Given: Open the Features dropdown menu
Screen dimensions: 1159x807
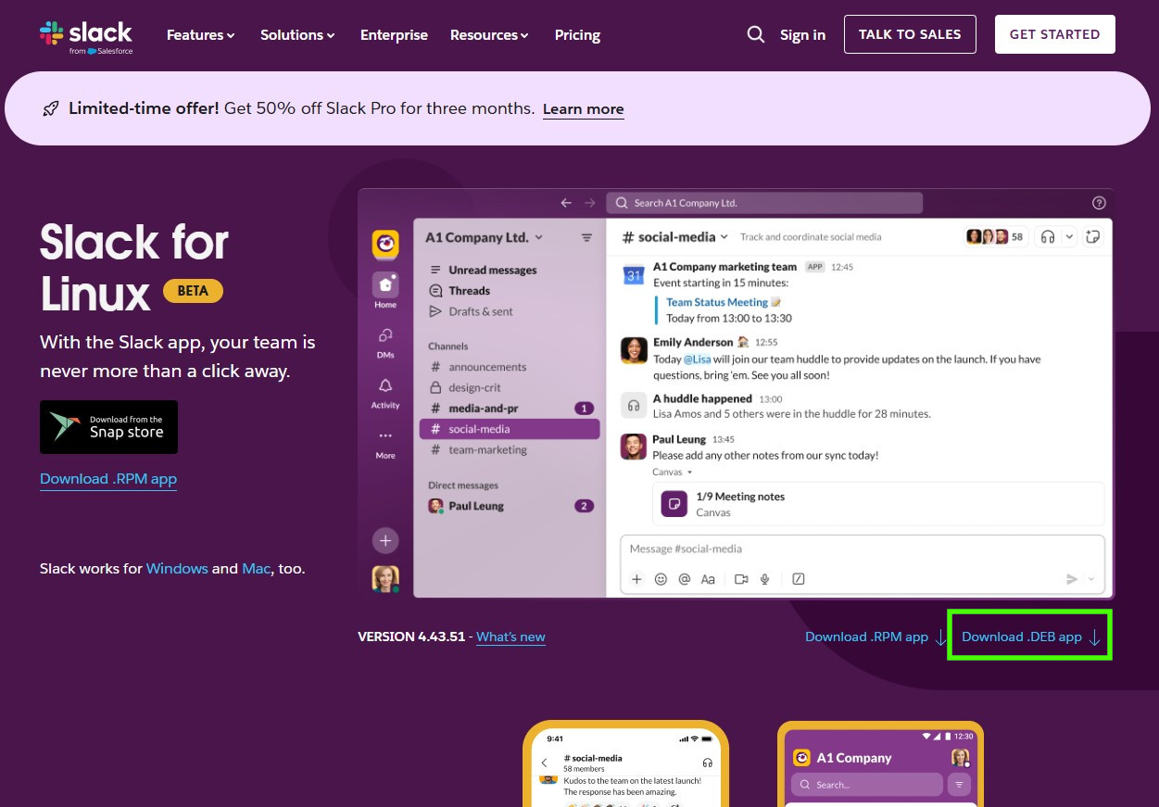Looking at the screenshot, I should pyautogui.click(x=200, y=35).
